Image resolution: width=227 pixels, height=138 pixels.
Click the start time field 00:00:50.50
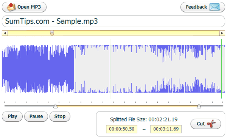(x=121, y=129)
